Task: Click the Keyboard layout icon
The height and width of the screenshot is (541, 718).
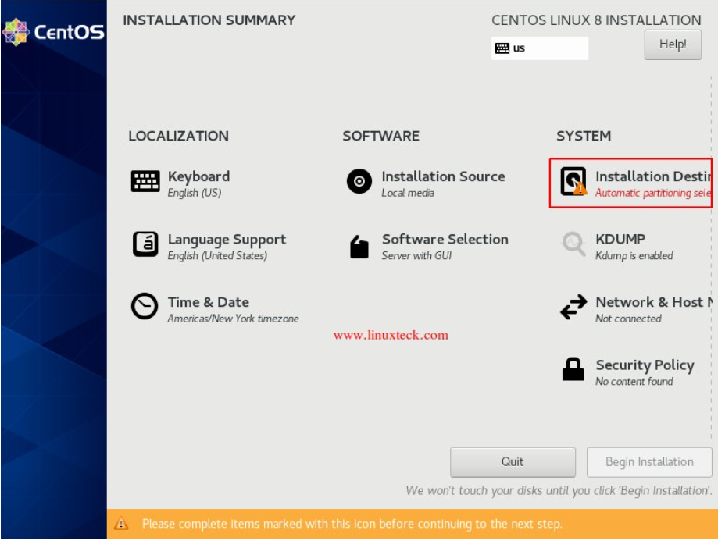Action: [x=145, y=181]
